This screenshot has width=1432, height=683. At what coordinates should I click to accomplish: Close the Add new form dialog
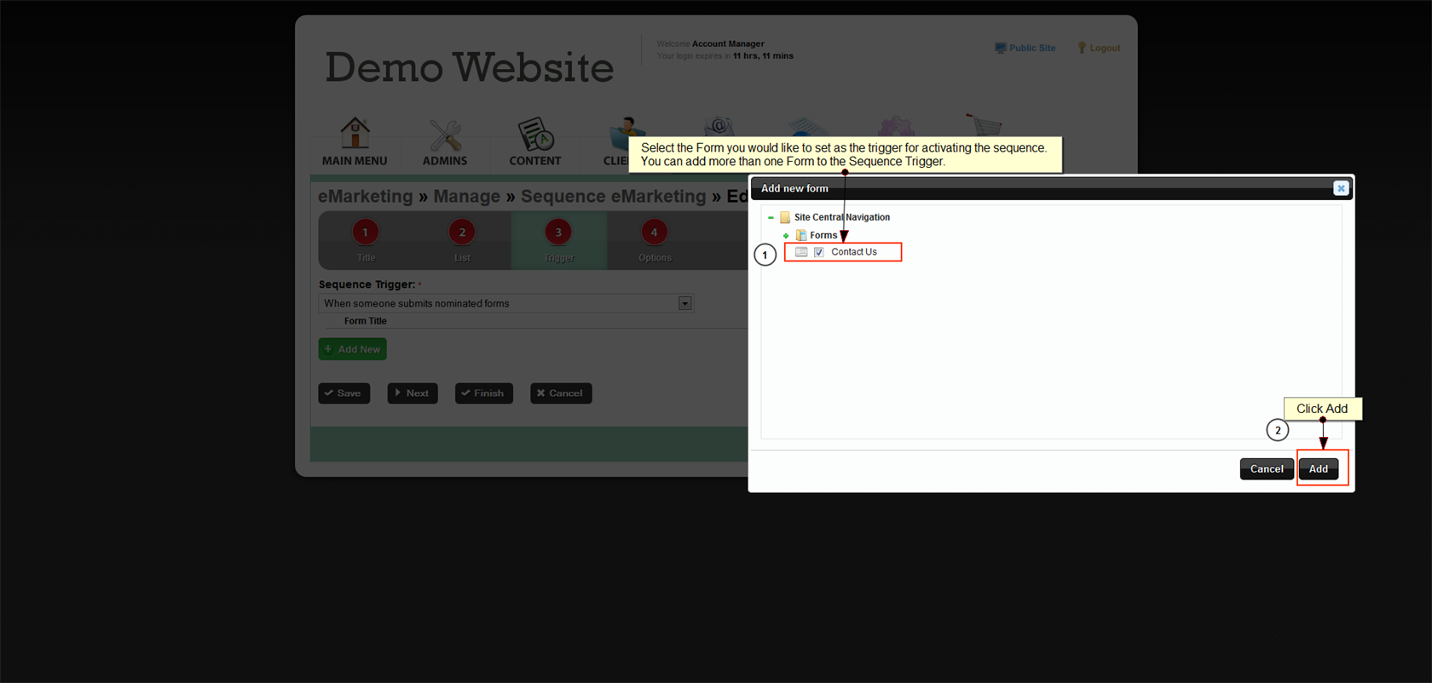(x=1341, y=188)
